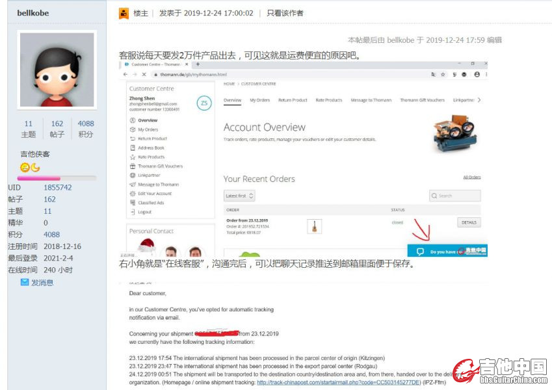Click the Overview icon in Customer Centre sidebar

(132, 120)
